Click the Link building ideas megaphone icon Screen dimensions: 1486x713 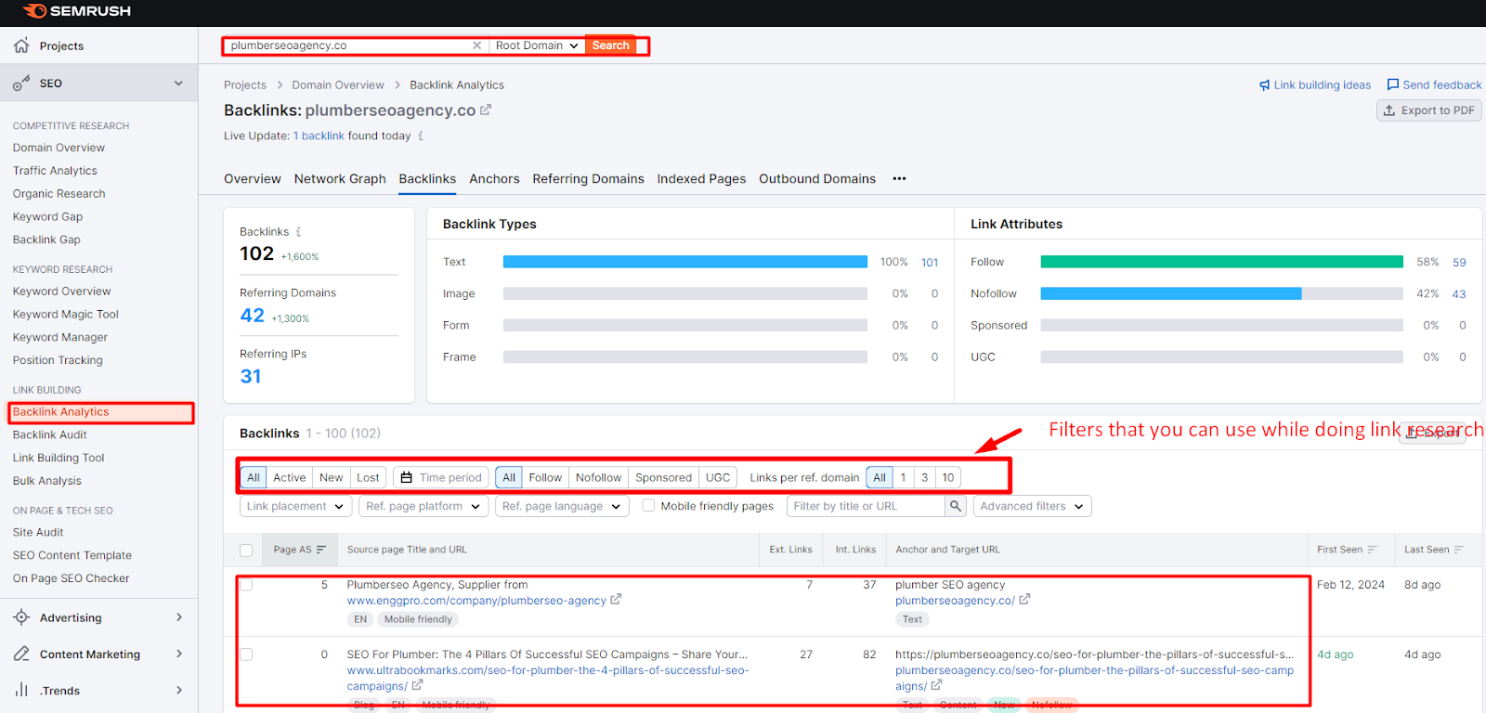[x=1264, y=85]
